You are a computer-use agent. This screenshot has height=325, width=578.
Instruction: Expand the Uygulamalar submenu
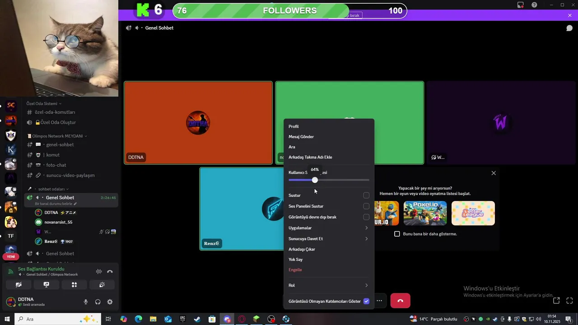[x=329, y=228]
